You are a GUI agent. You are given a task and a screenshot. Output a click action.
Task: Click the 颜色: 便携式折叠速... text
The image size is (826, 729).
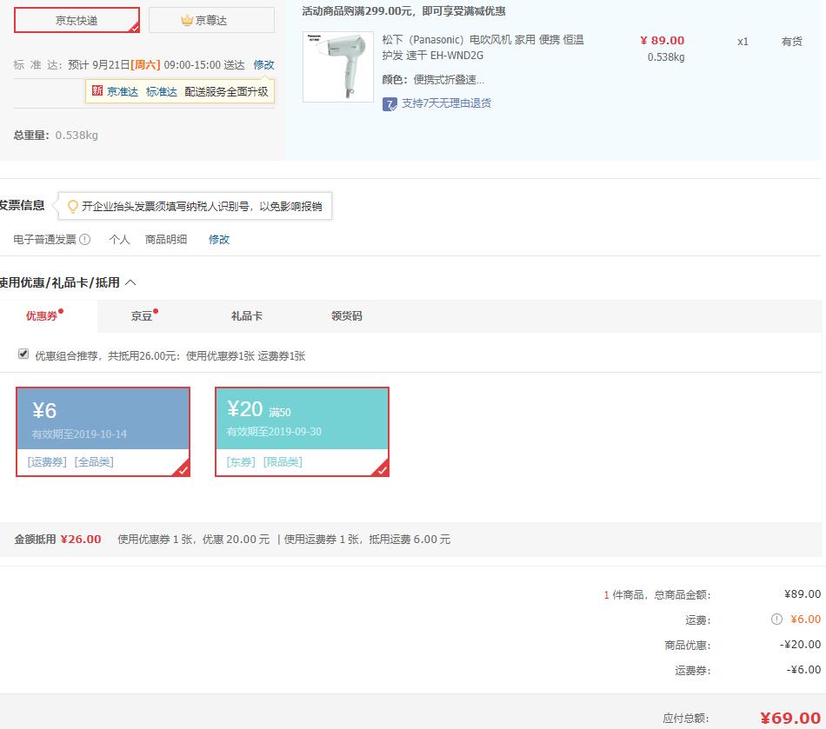[x=433, y=79]
